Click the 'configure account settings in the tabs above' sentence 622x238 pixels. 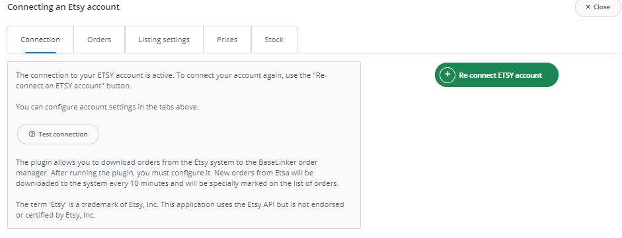107,107
